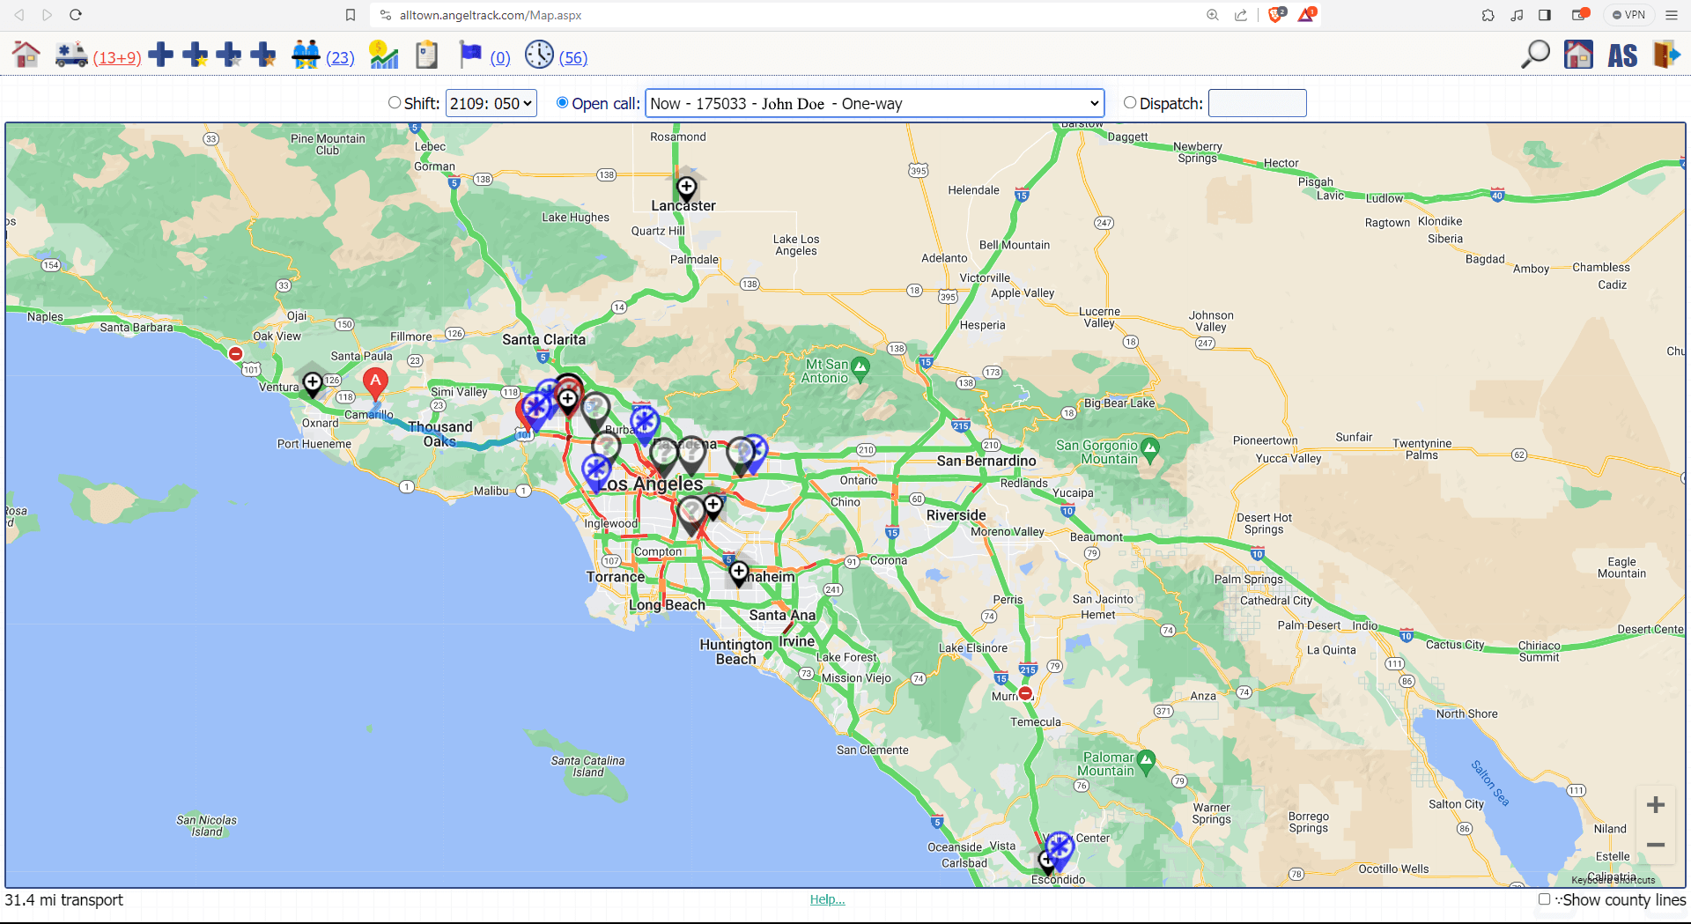Click the browser reload button
The image size is (1691, 924).
pyautogui.click(x=76, y=15)
